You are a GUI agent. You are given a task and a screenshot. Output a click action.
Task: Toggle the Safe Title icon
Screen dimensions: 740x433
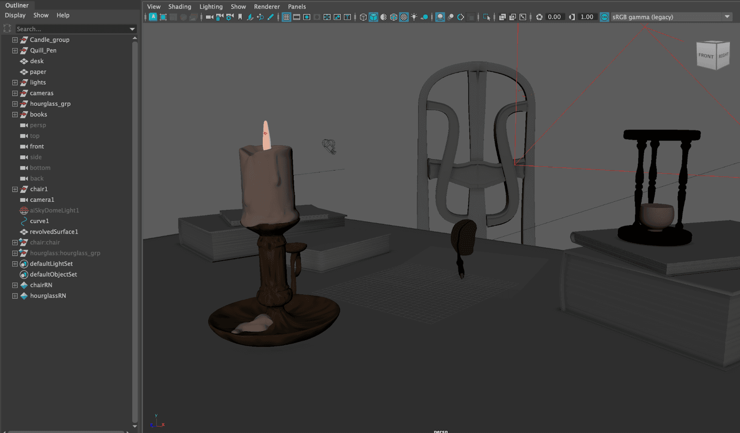click(x=347, y=17)
